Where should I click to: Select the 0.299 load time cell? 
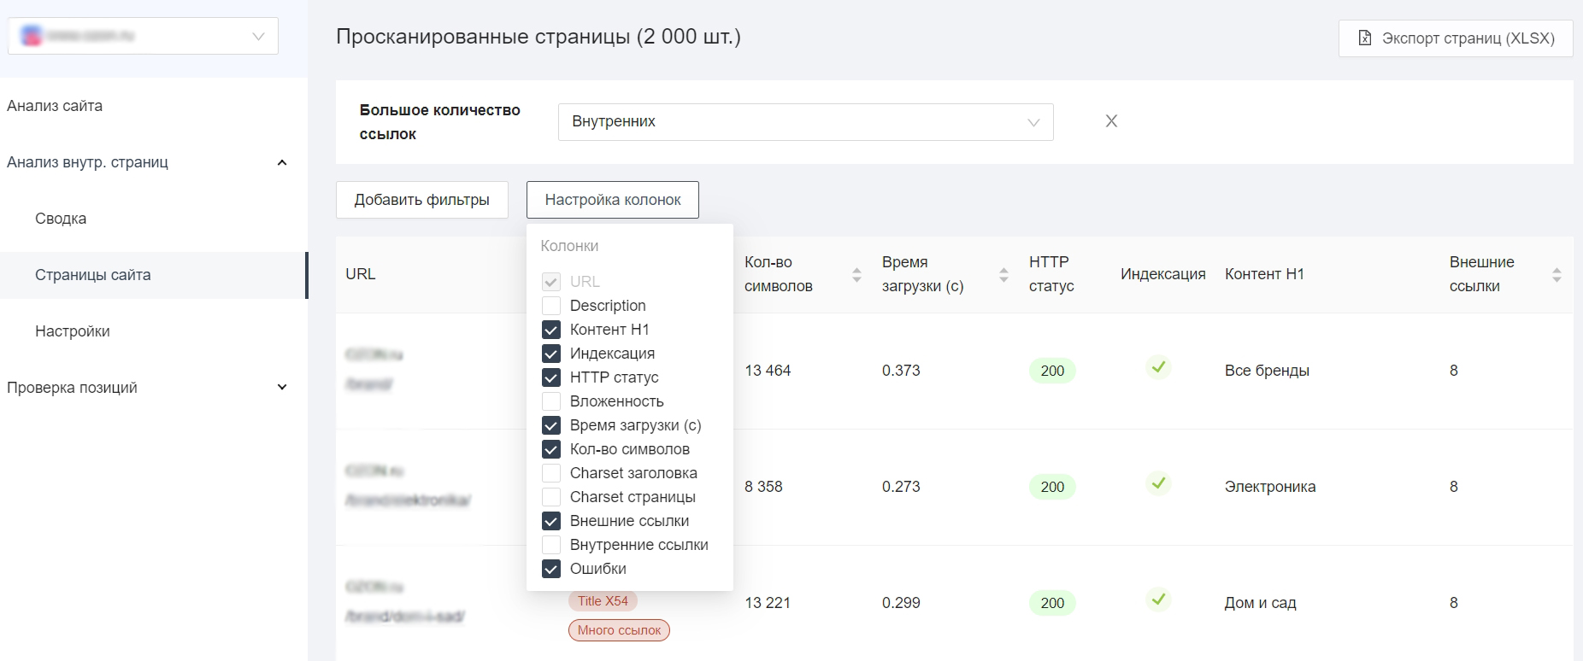901,603
